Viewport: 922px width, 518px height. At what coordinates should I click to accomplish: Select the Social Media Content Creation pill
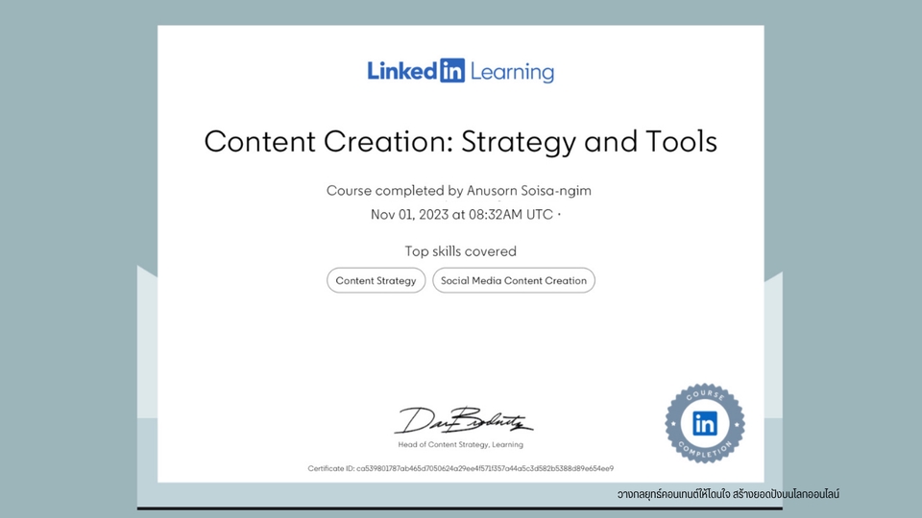[x=513, y=281]
